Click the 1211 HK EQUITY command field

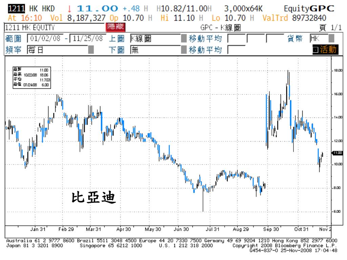pos(55,27)
